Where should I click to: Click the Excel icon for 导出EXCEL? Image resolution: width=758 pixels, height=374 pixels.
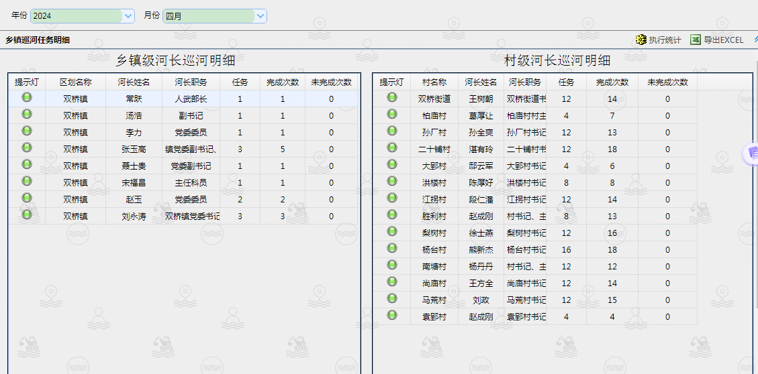coord(696,40)
